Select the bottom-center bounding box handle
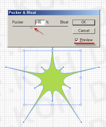Screen dimensions: 106x127 click(x=52, y=105)
